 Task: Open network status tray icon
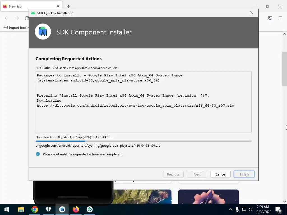244,209
